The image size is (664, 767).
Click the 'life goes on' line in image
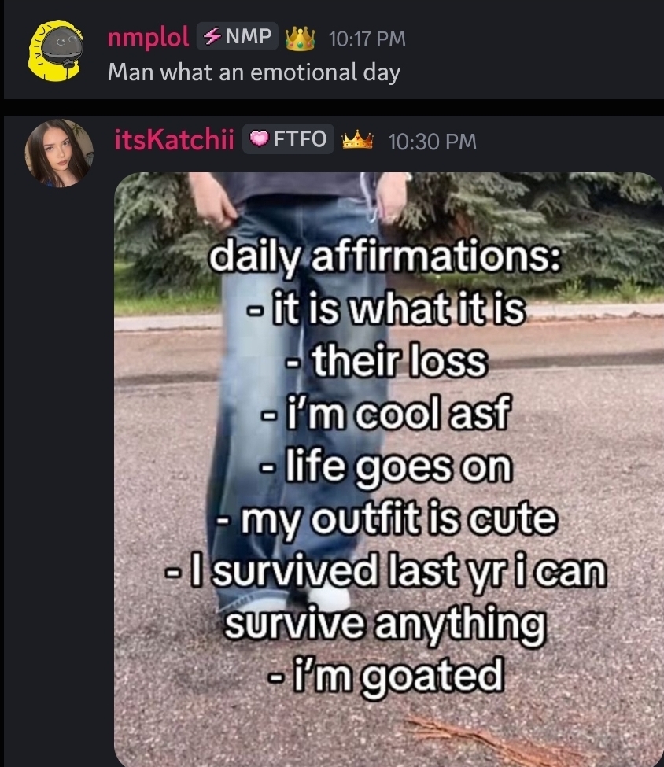pos(385,466)
